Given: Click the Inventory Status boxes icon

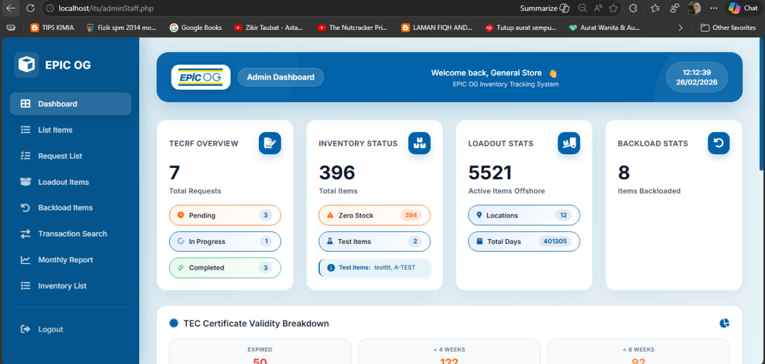Looking at the screenshot, I should [419, 143].
